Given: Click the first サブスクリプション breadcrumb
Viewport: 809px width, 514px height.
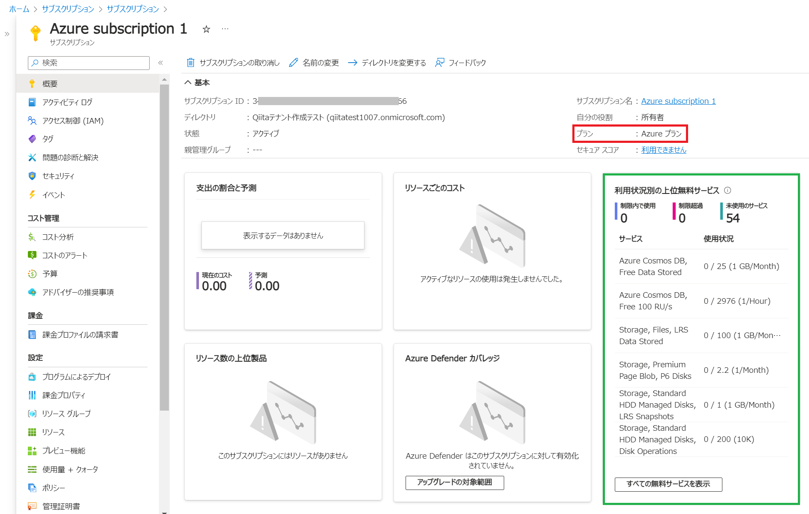Looking at the screenshot, I should [68, 9].
